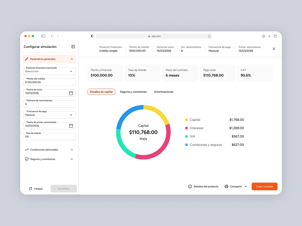Click the macOS green maximize window button
Image resolution: width=302 pixels, height=226 pixels.
pyautogui.click(x=33, y=36)
